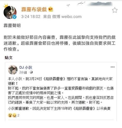The width and height of the screenshot is (122, 128).
Task: Click the wow reaction emoji
Action: 10,115
